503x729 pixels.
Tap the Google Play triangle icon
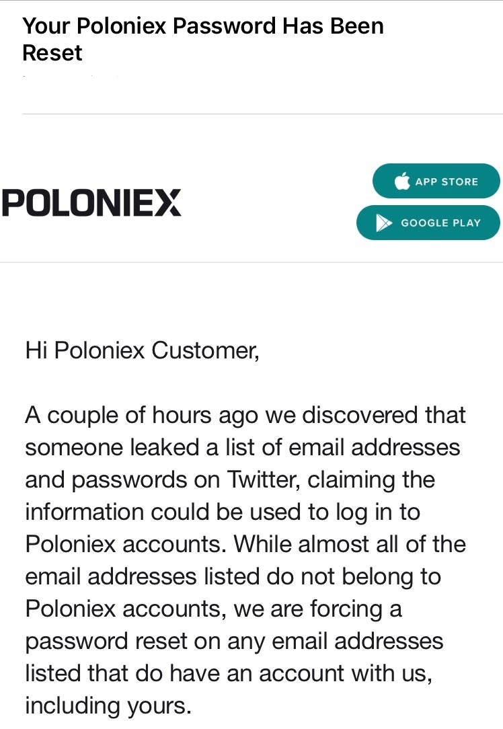[384, 223]
